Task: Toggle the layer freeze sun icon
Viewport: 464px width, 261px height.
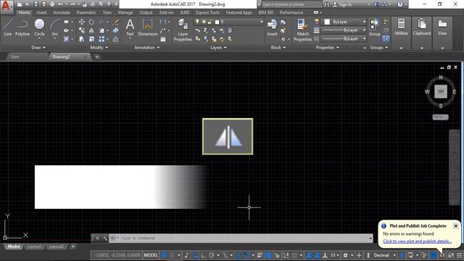Action: [204, 22]
